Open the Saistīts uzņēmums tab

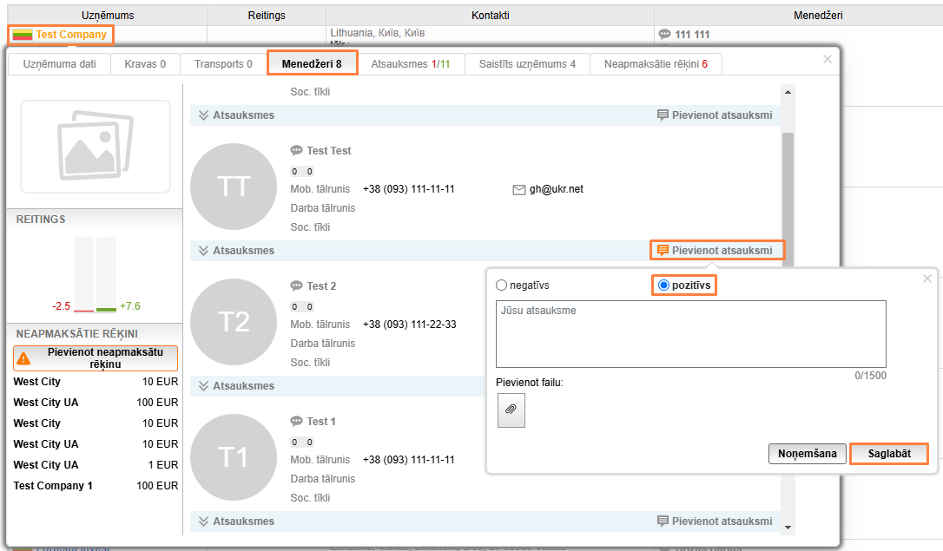pyautogui.click(x=527, y=64)
